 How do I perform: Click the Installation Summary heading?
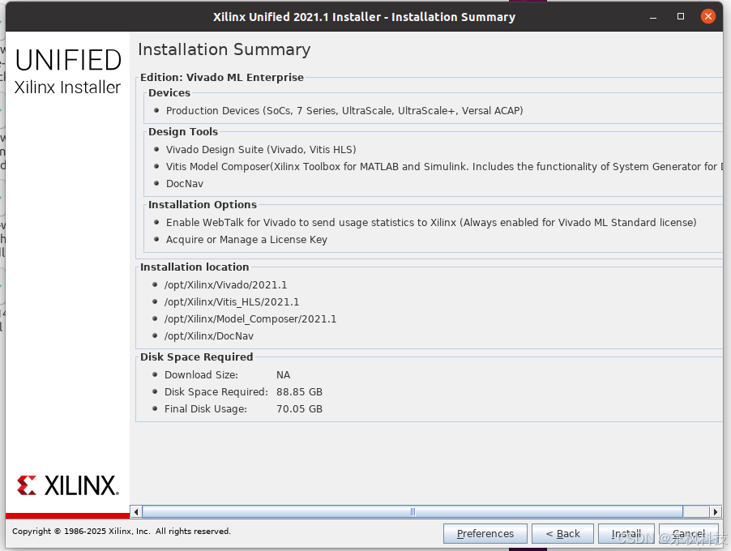pos(224,49)
